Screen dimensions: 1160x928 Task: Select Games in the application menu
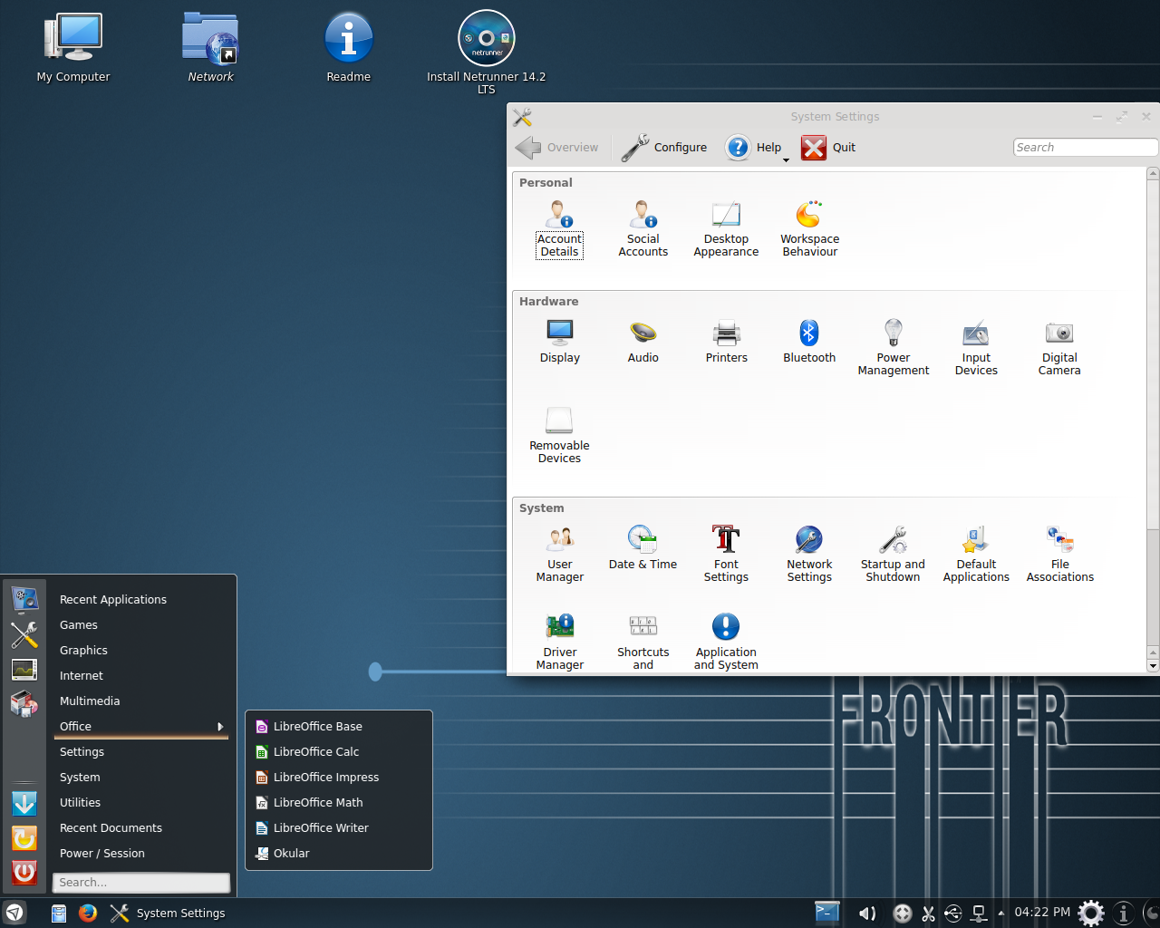click(140, 625)
